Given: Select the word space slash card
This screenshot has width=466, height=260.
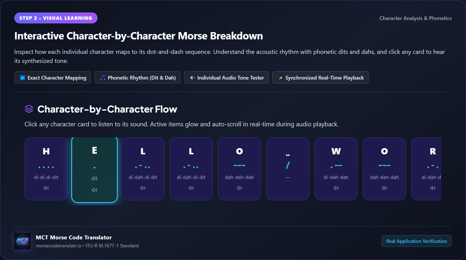Looking at the screenshot, I should pyautogui.click(x=288, y=169).
